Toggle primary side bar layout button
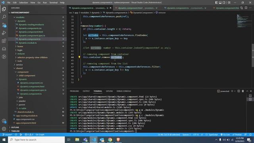Viewport: 254px width, 143px height. [217, 2]
